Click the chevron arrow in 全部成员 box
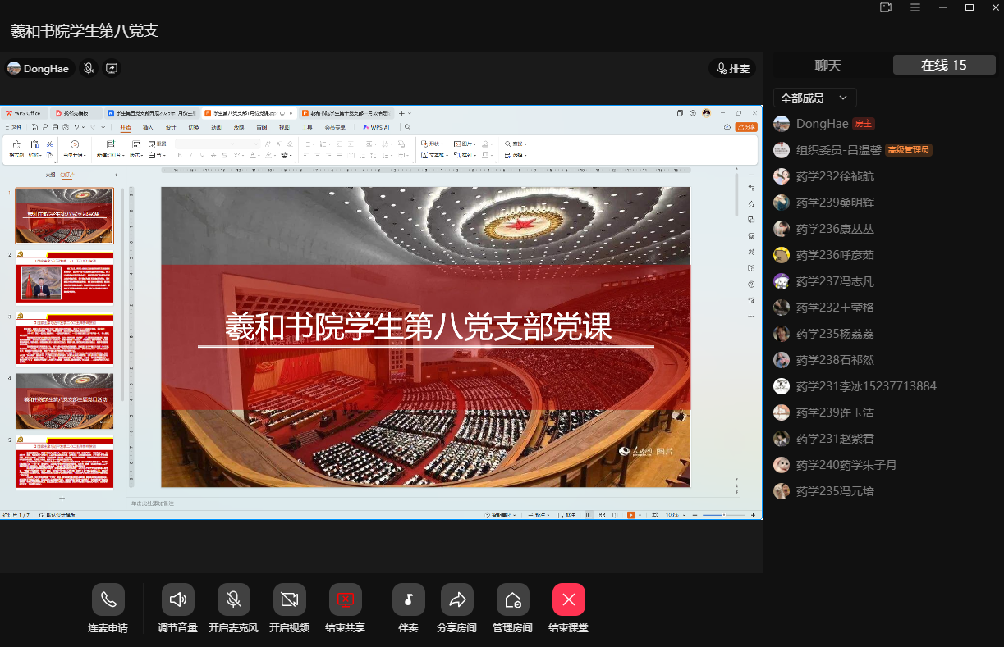 coord(843,98)
